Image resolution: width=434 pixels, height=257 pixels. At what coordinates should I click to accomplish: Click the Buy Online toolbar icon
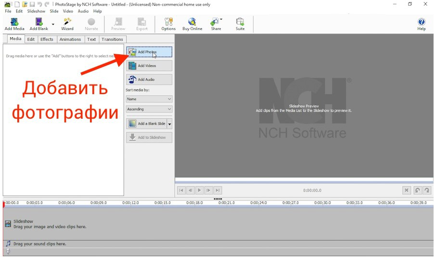click(192, 24)
